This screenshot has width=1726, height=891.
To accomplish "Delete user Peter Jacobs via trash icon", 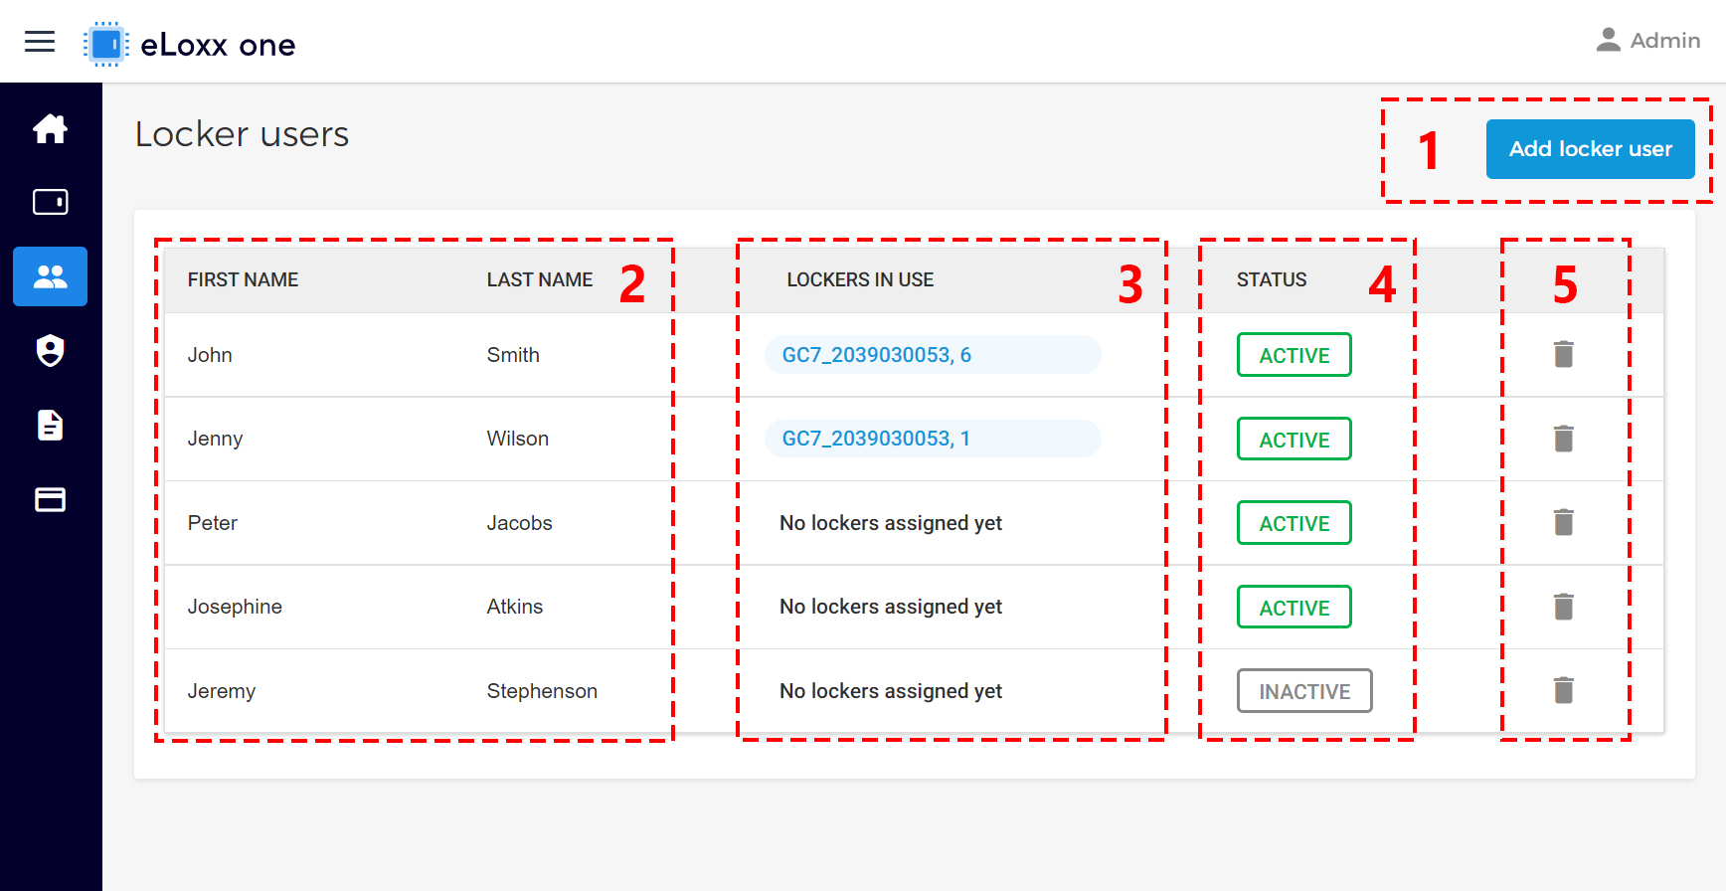I will tap(1564, 522).
